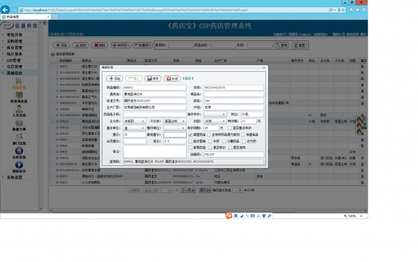Click browser home icon
The height and width of the screenshot is (262, 418).
point(351,10)
